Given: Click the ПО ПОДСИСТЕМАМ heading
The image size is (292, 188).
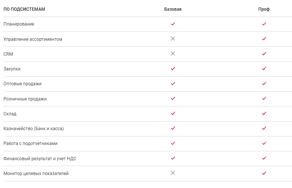Looking at the screenshot, I should tap(24, 9).
